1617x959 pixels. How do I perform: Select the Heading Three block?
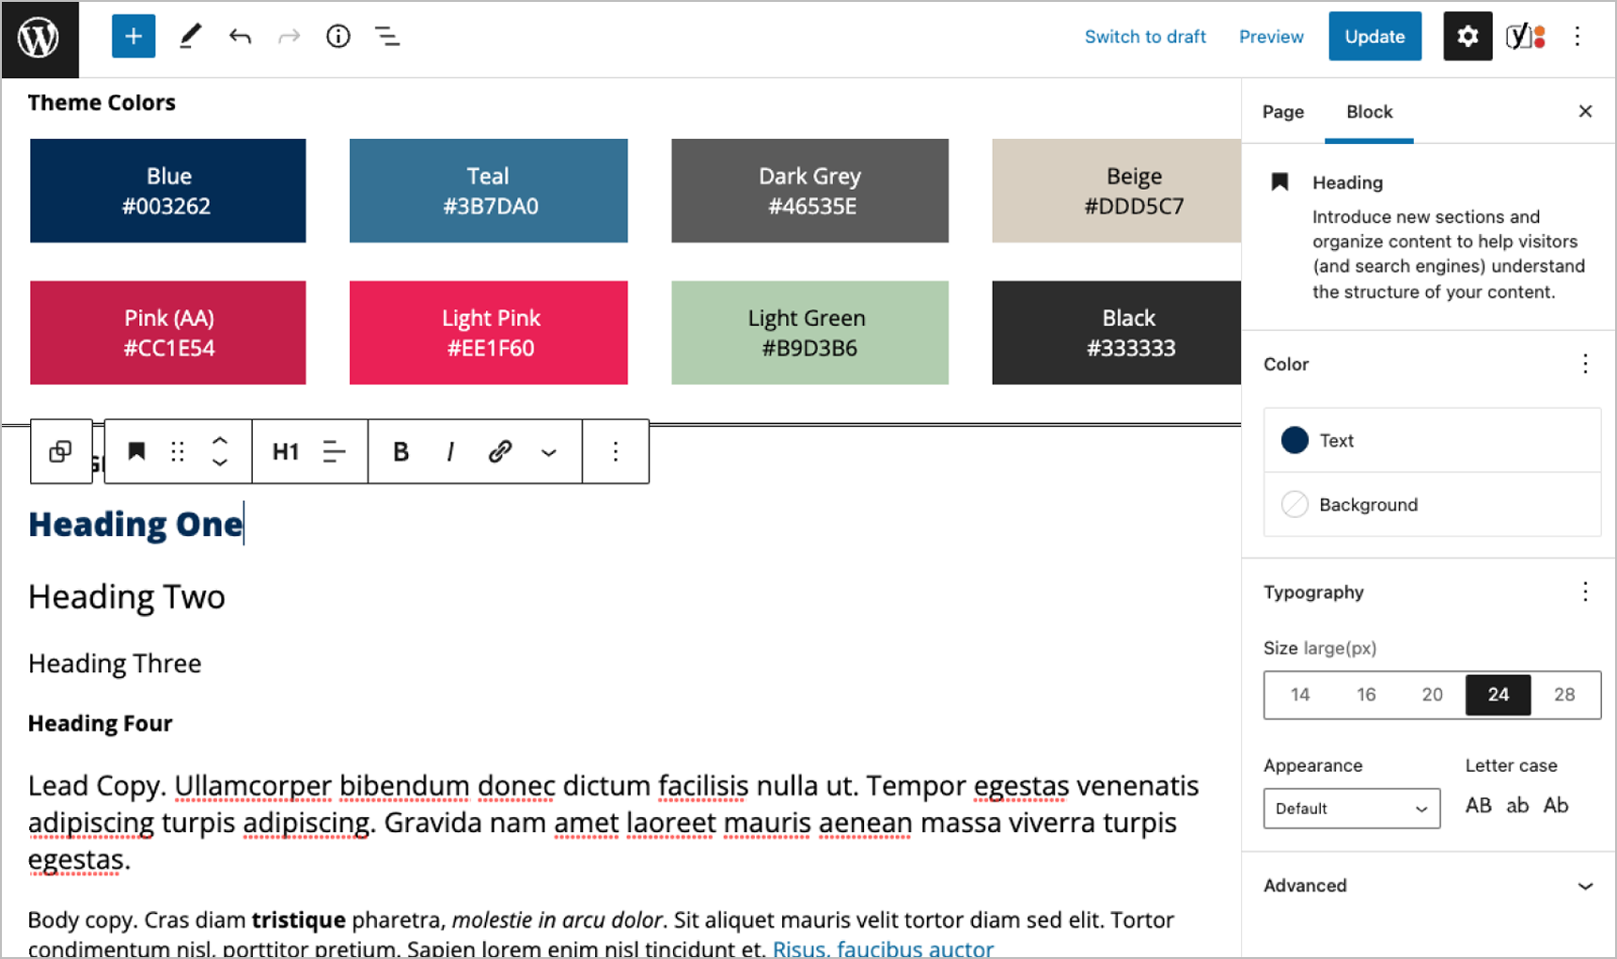click(115, 664)
